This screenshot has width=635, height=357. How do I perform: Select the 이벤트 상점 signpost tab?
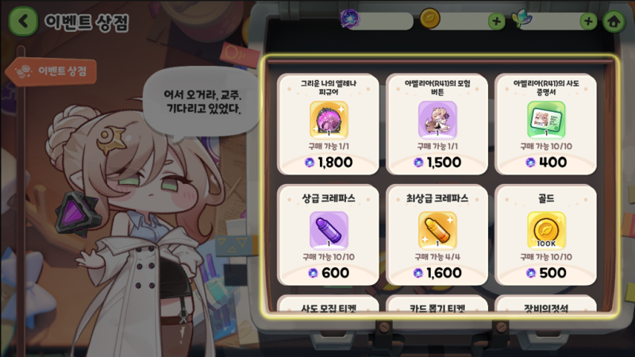[x=52, y=71]
